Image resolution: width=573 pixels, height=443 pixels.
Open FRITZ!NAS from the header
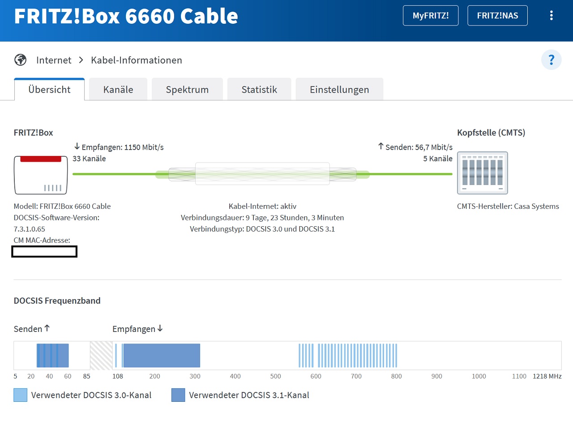(497, 16)
